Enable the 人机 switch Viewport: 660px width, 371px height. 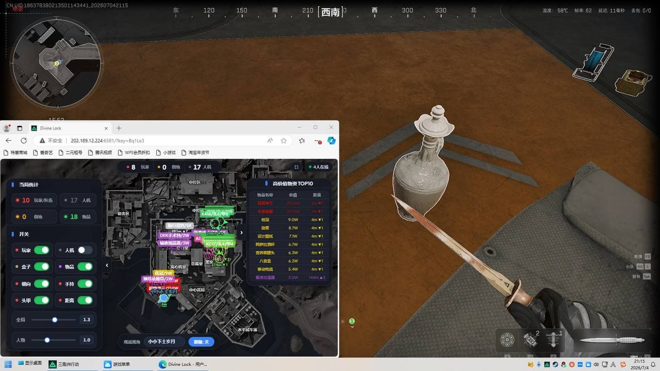85,250
